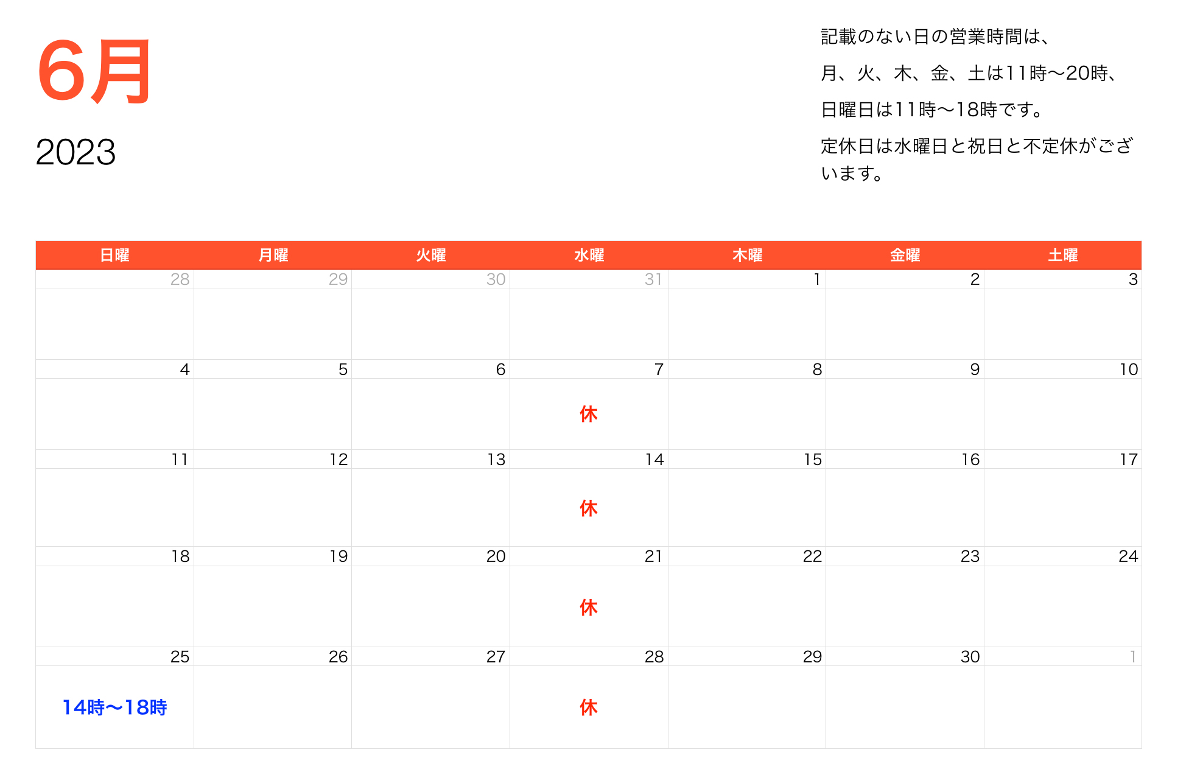Viewport: 1203px width, 772px height.
Task: Click date 3 under 土曜
Action: tap(1133, 279)
